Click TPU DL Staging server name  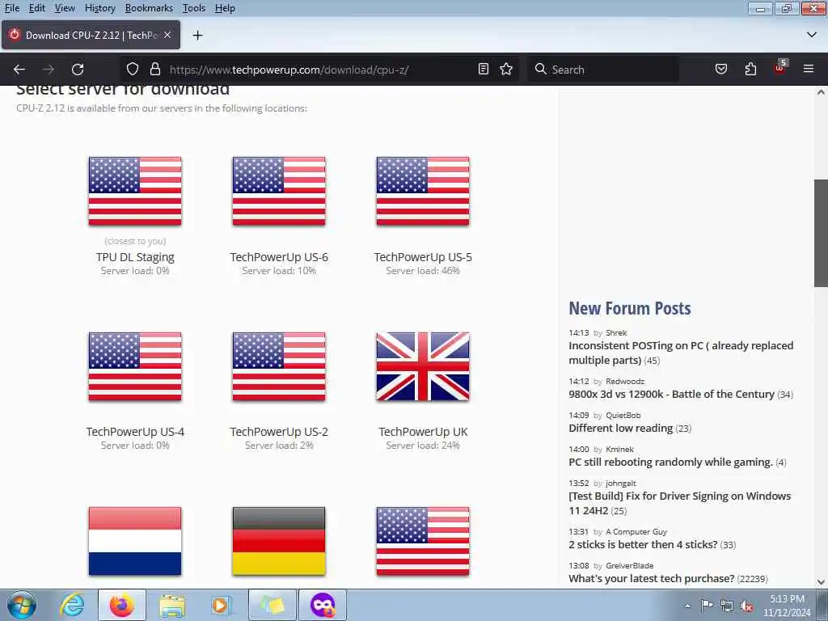(x=135, y=257)
